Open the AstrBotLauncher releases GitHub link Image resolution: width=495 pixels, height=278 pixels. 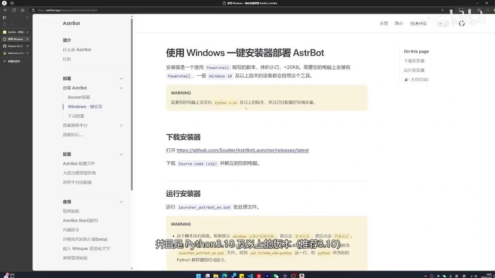(242, 150)
